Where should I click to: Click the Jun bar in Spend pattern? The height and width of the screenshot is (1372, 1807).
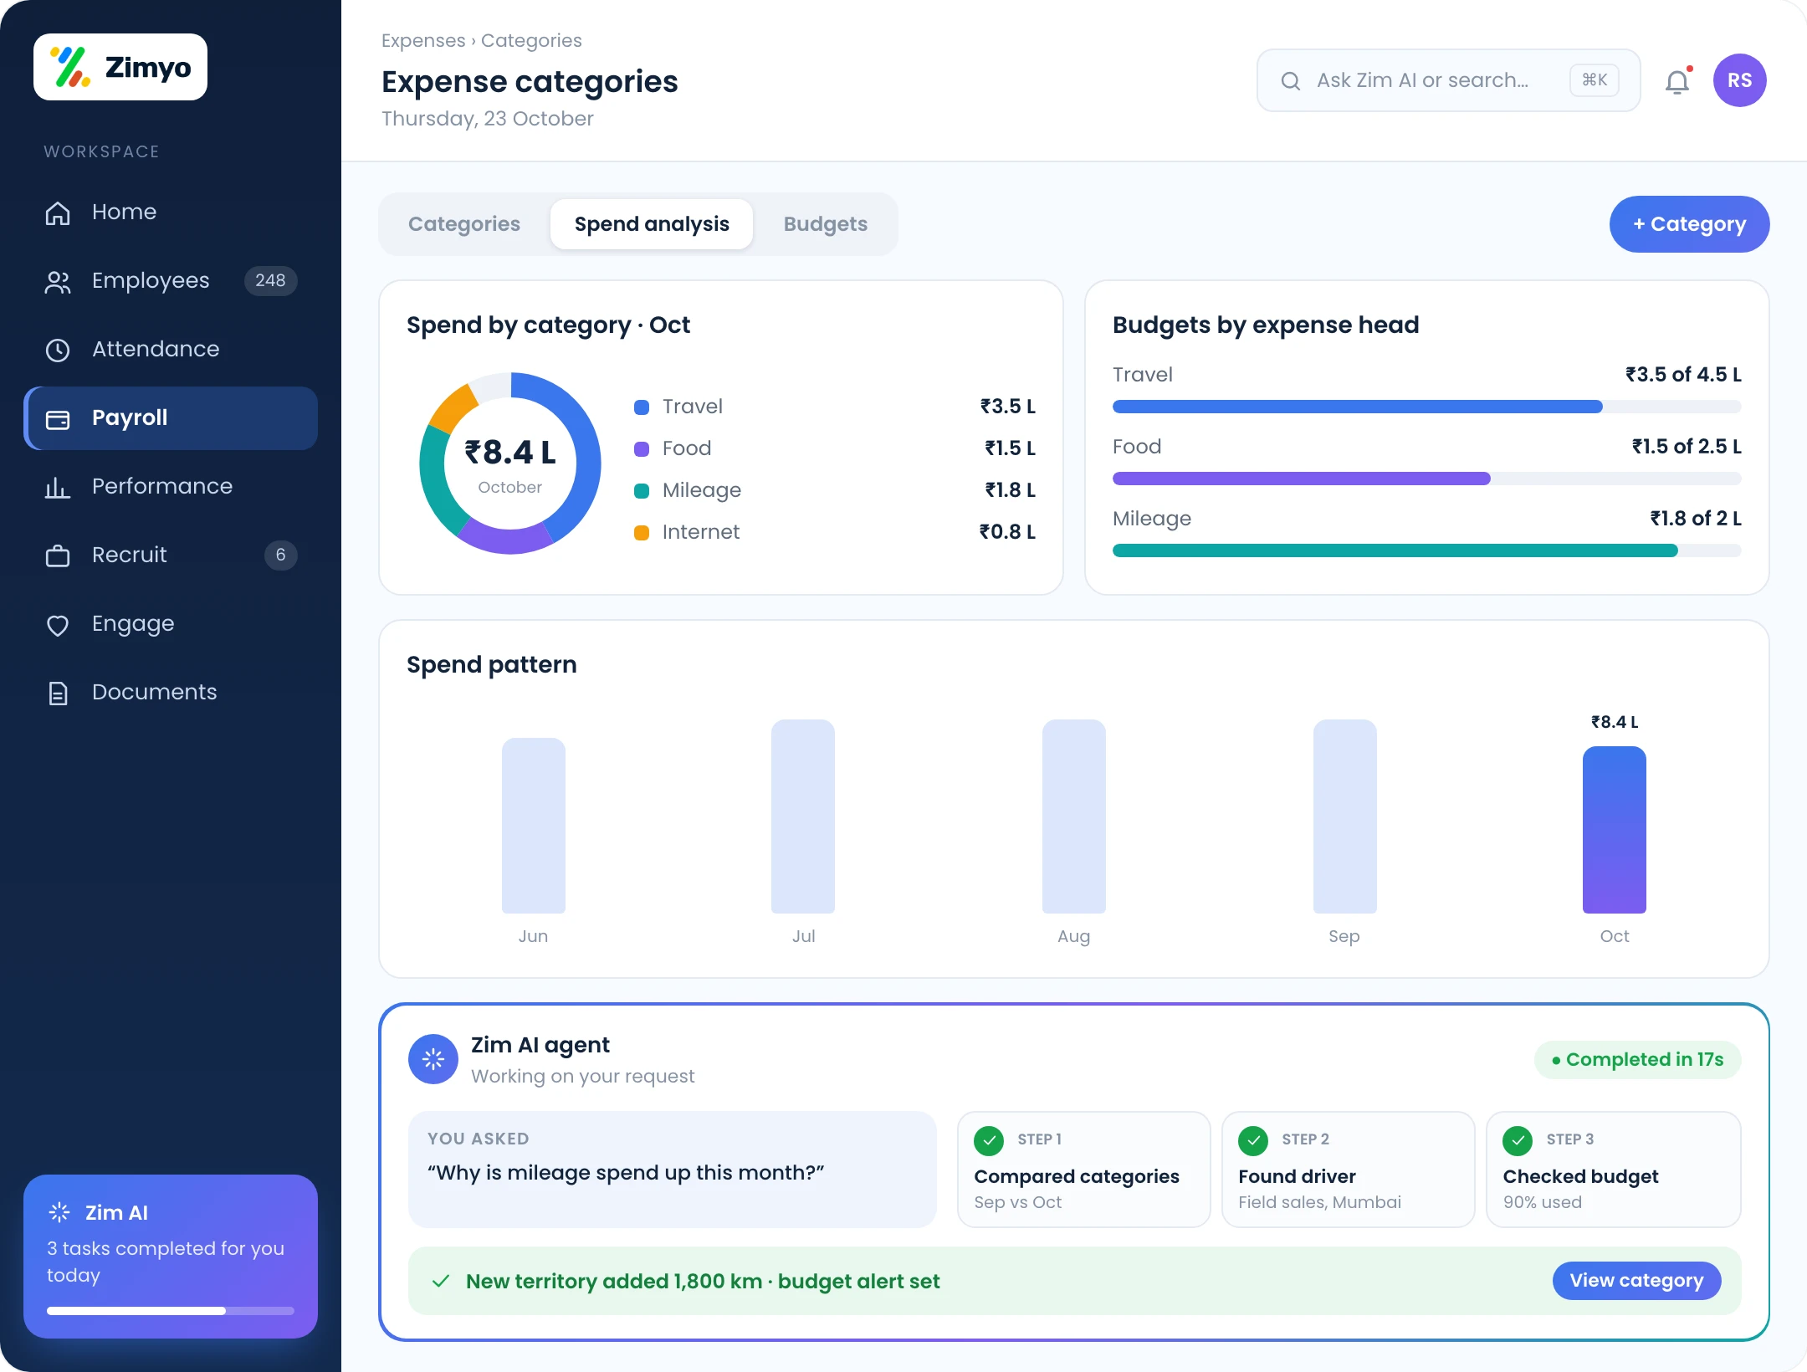pos(534,826)
